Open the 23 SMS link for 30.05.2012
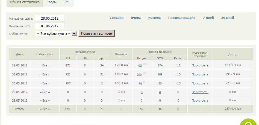 click(160, 83)
